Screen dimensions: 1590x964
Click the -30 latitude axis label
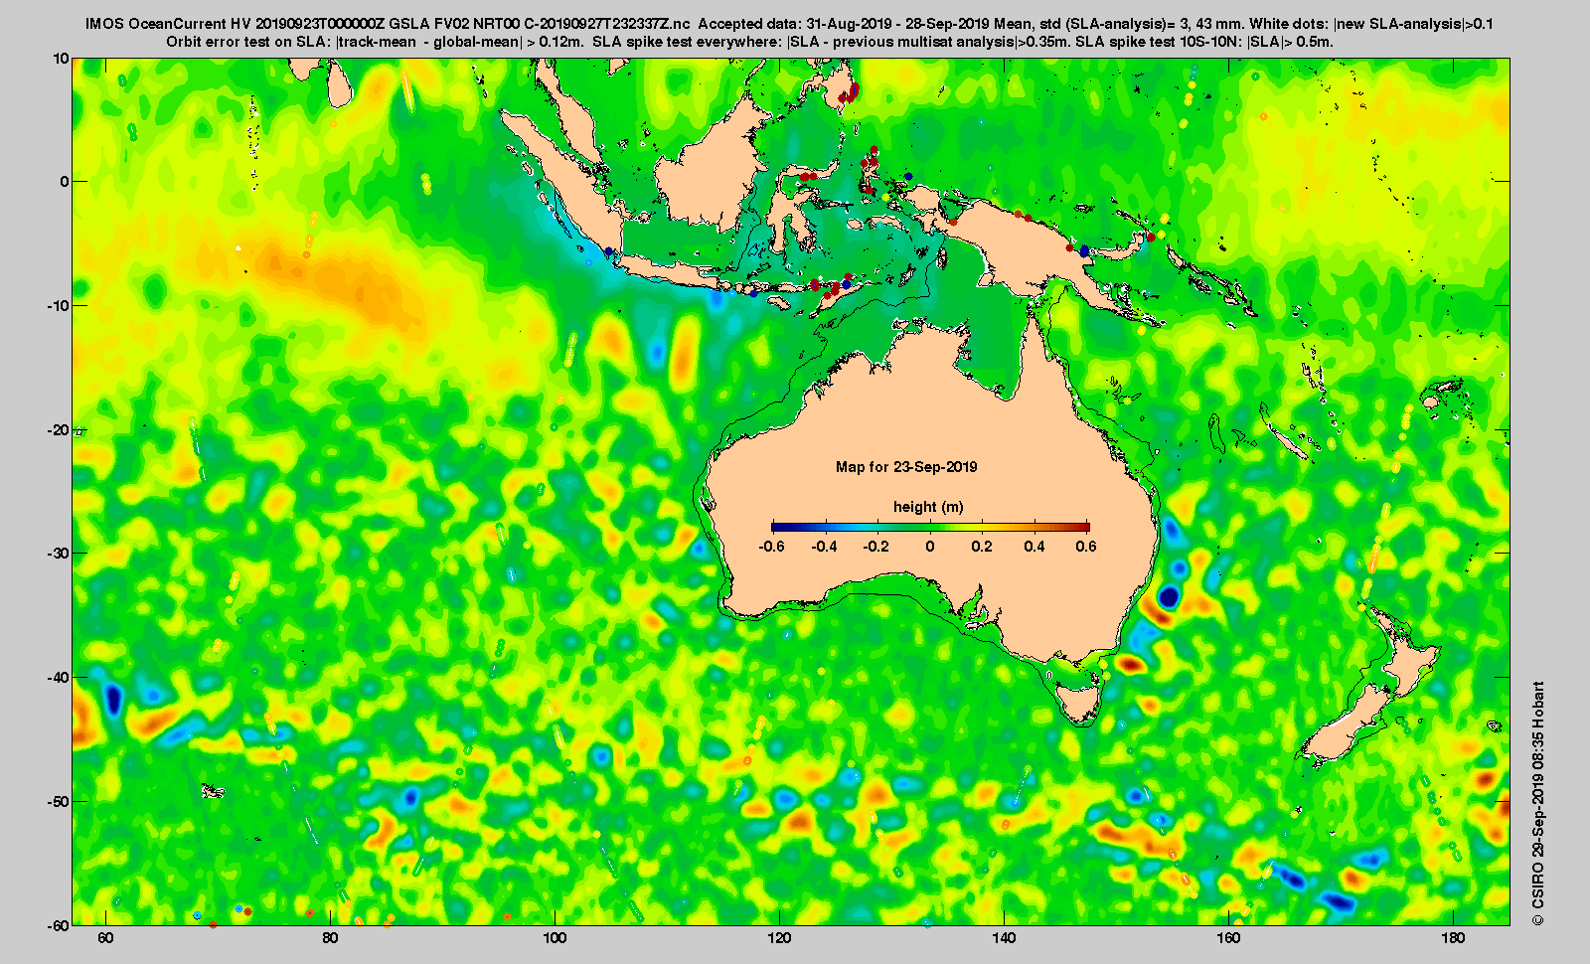(x=60, y=554)
